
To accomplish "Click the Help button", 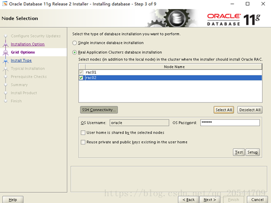I will pyautogui.click(x=13, y=200).
